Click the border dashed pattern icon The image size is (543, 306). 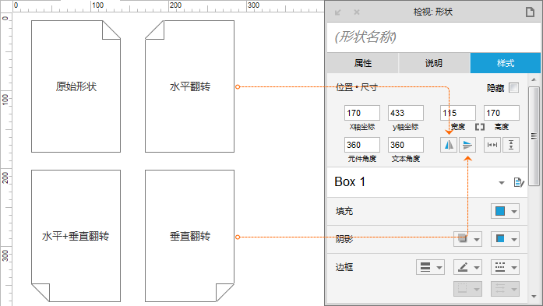500,267
